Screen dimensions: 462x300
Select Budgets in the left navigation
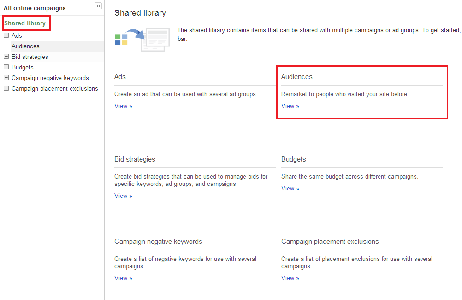22,67
